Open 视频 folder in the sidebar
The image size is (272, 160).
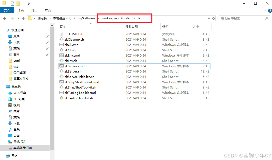[14, 105]
